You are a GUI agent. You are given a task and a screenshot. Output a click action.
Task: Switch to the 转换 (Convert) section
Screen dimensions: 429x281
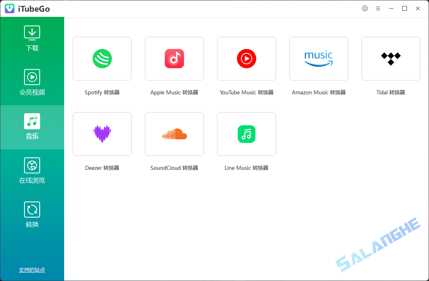coord(32,215)
